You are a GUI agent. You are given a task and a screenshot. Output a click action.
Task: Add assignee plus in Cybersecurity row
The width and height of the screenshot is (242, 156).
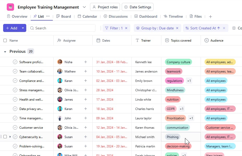pyautogui.click(x=86, y=137)
